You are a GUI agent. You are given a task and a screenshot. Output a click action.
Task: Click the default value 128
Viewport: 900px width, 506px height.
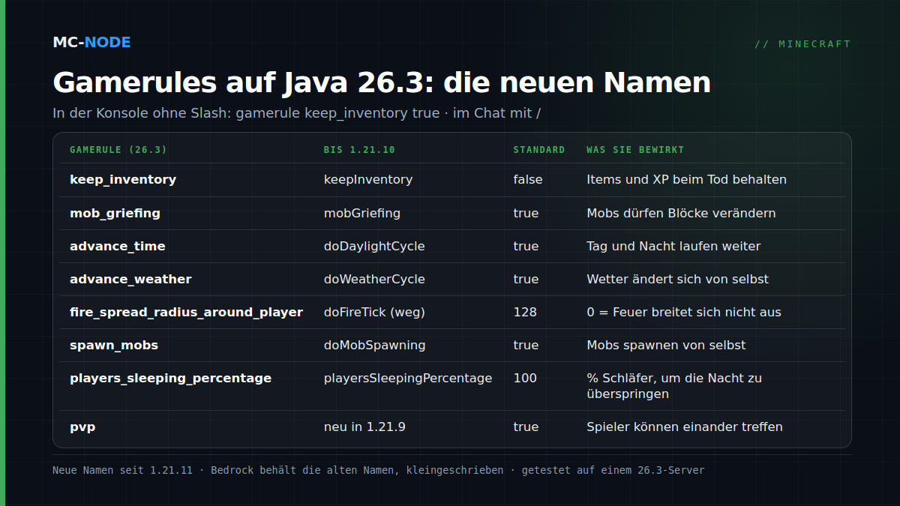click(525, 312)
